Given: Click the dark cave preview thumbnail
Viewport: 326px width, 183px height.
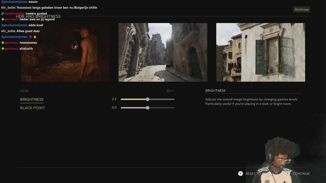Looking at the screenshot, I should pos(65,52).
